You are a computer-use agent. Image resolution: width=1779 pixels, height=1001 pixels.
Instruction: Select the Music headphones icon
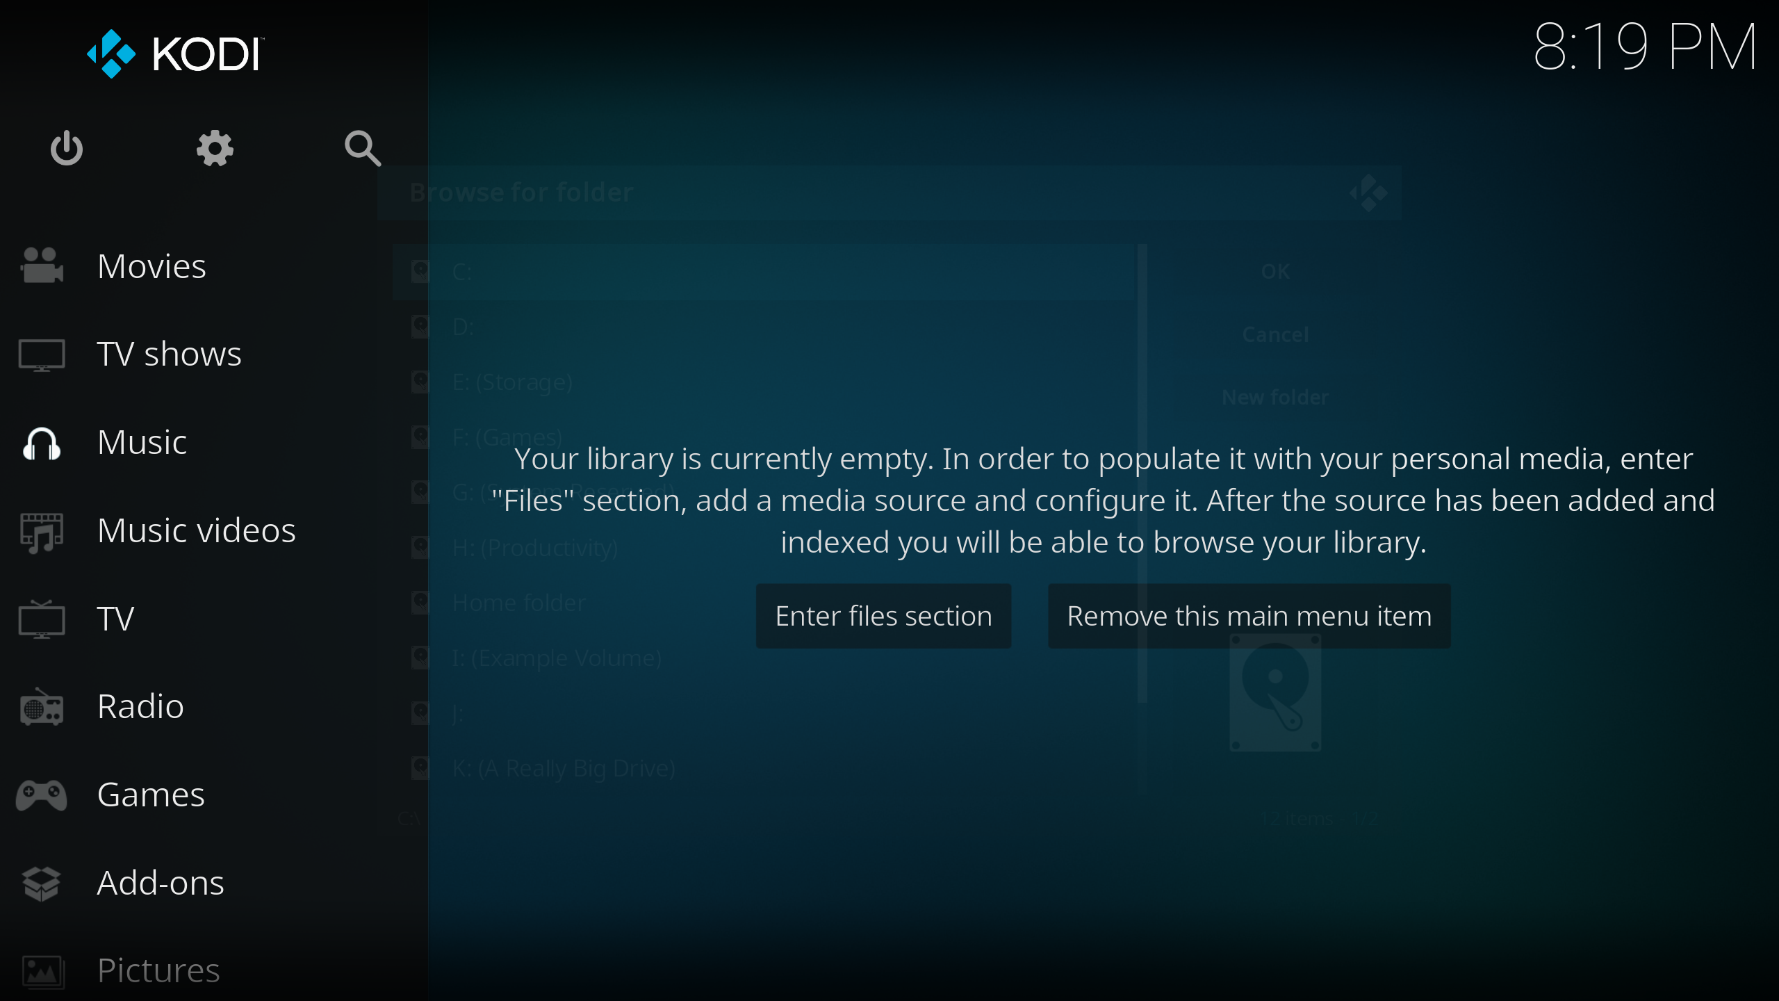[40, 443]
